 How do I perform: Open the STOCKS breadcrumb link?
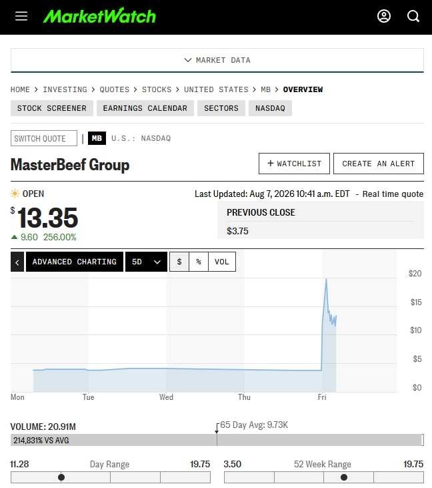(x=157, y=89)
